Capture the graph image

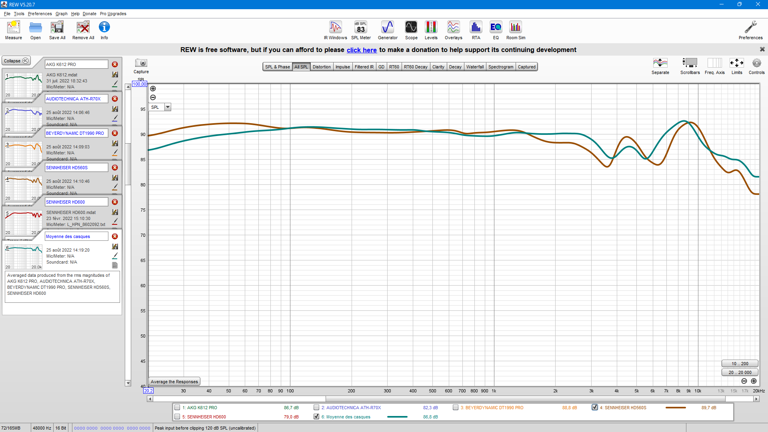[x=141, y=66]
